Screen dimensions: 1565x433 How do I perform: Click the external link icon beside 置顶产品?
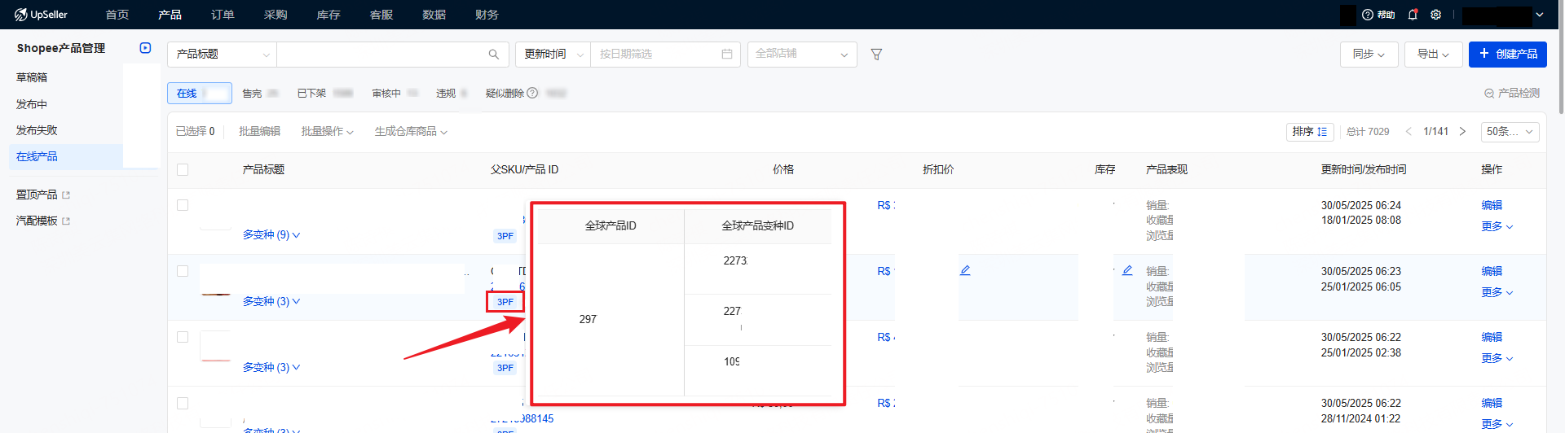click(66, 195)
